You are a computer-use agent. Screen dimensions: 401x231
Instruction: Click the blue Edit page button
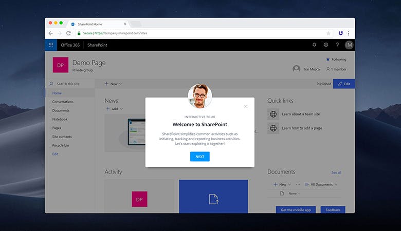344,84
